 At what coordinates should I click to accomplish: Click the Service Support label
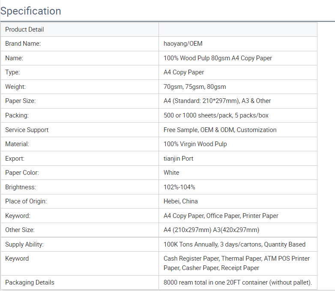tap(27, 130)
